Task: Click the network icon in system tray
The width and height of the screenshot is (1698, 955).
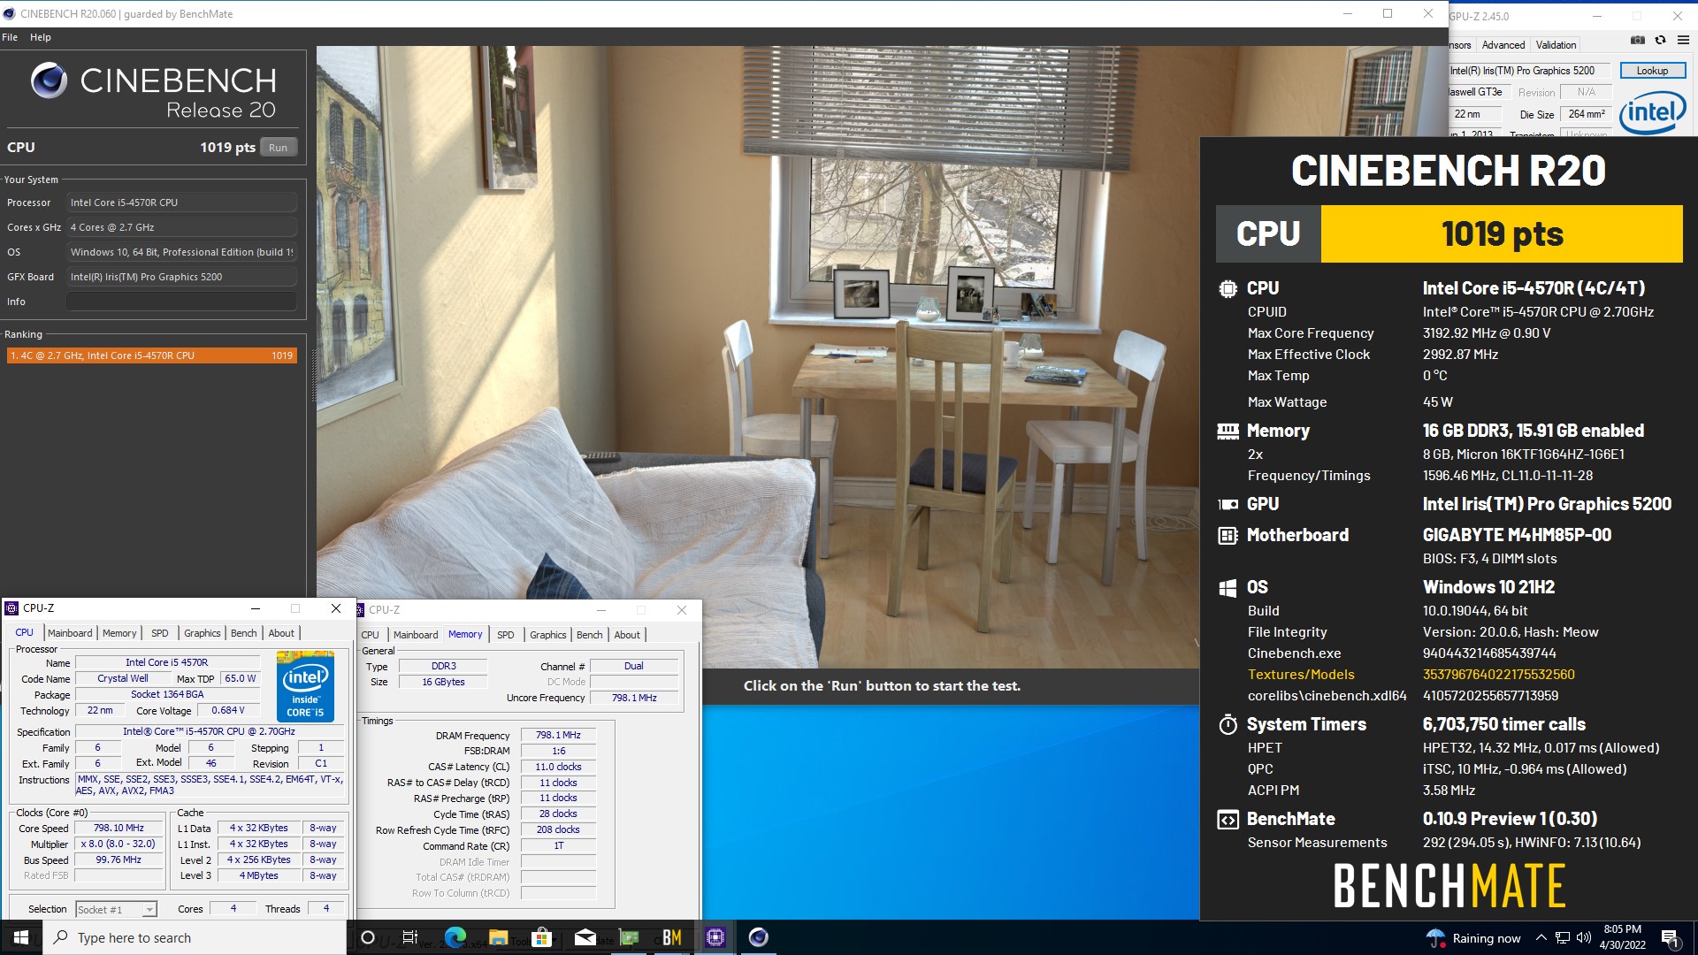Action: [1563, 938]
